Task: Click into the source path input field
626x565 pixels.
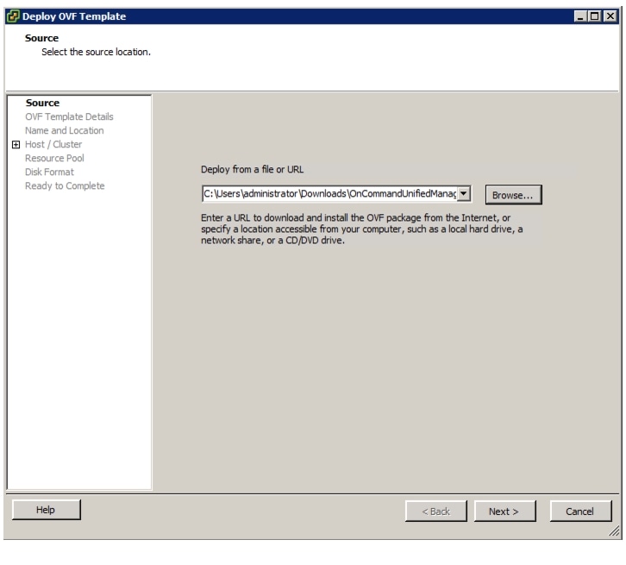Action: point(329,194)
